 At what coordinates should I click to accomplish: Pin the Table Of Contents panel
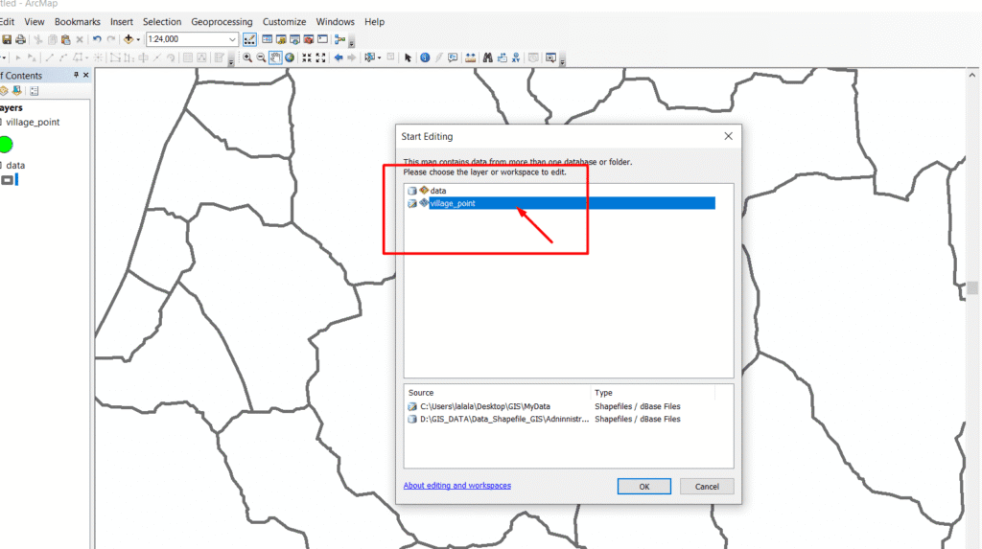coord(76,75)
